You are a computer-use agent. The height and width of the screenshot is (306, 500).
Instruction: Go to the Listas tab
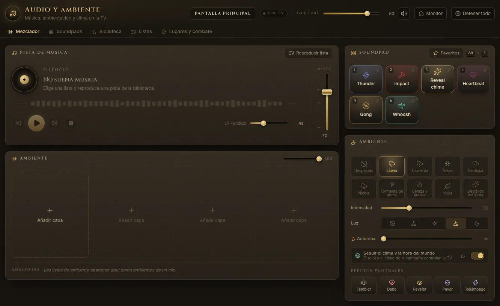click(x=141, y=32)
